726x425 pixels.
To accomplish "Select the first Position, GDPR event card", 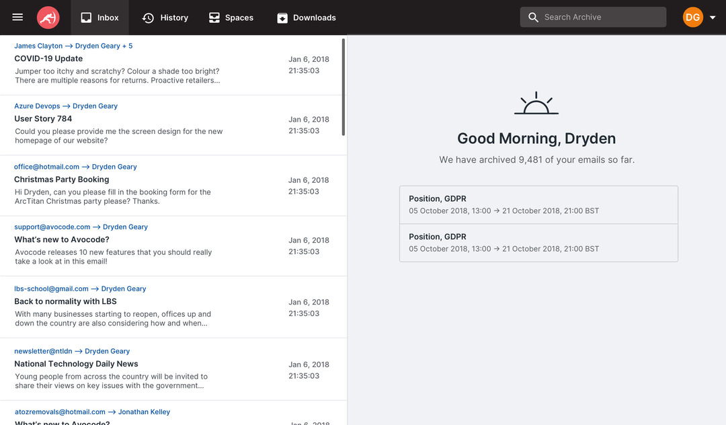I will click(539, 204).
